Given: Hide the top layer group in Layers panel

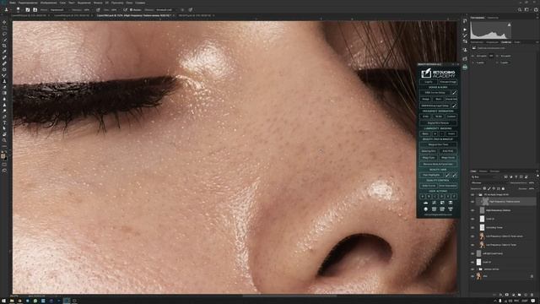Looking at the screenshot, I should (472, 195).
